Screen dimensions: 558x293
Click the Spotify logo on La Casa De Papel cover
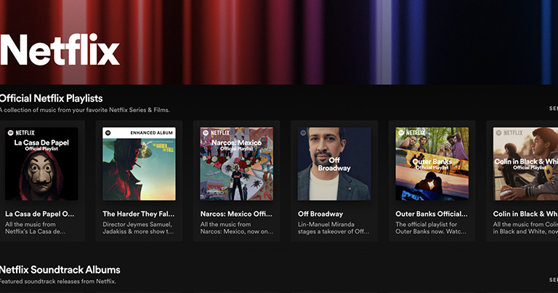pos(11,133)
